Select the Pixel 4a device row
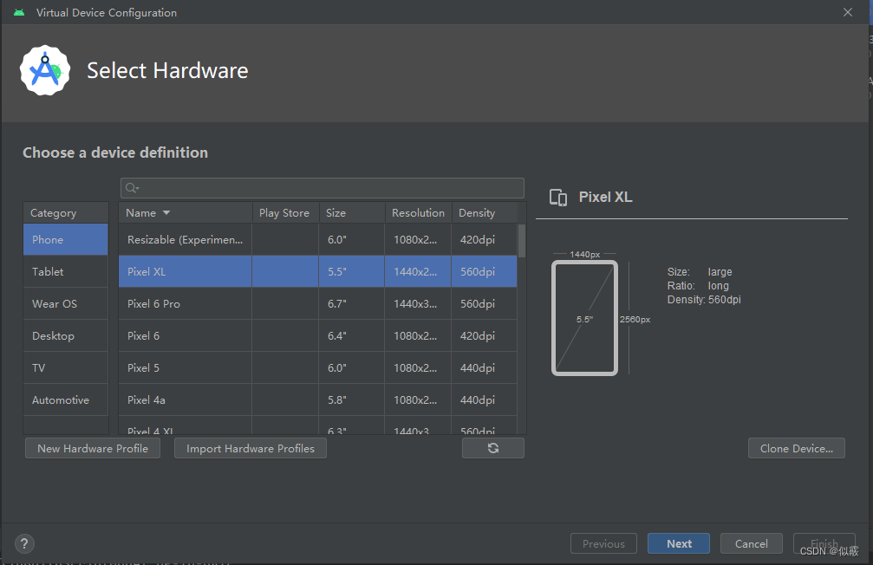The height and width of the screenshot is (565, 873). 318,399
